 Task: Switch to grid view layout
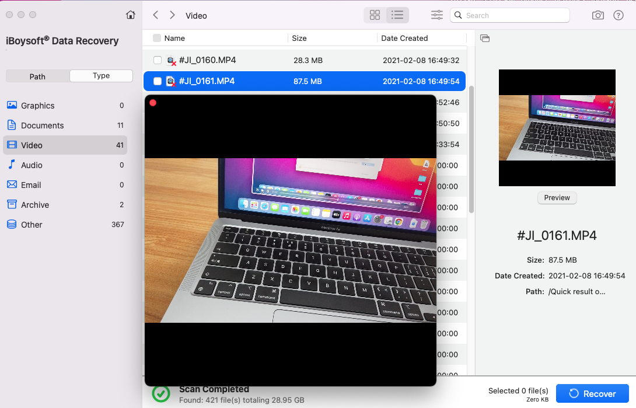point(375,15)
